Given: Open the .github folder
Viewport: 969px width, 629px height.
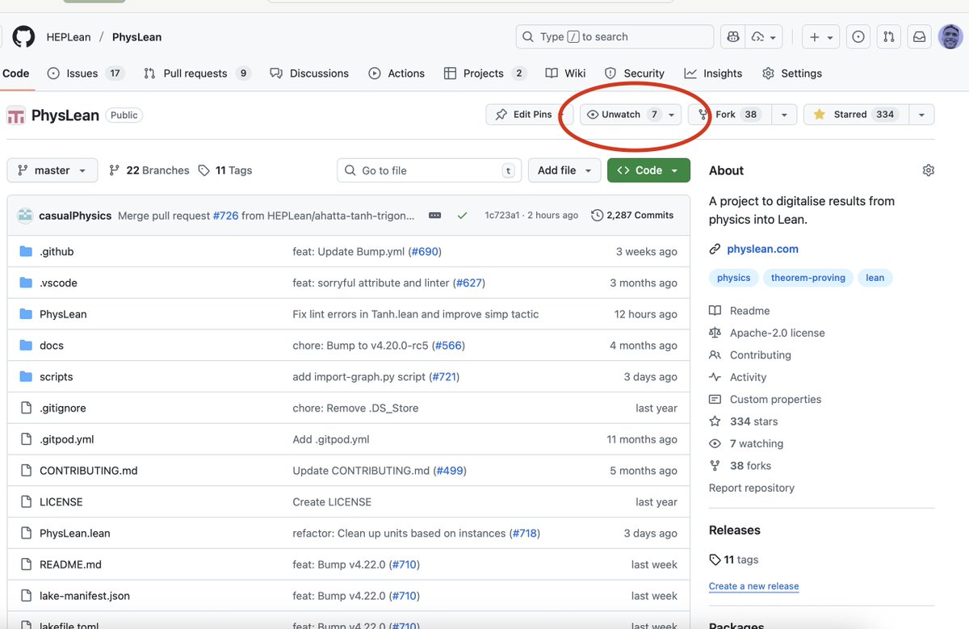Looking at the screenshot, I should [x=57, y=251].
